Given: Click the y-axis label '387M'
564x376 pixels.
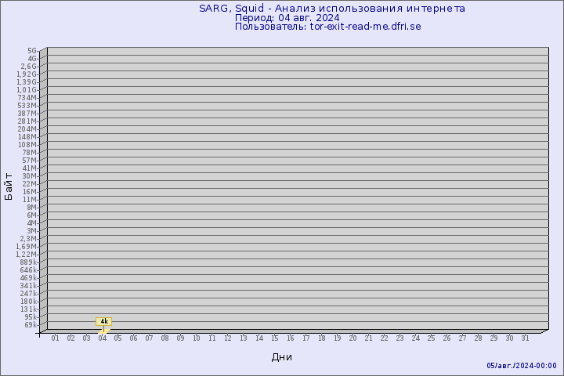Looking at the screenshot, I should [27, 114].
